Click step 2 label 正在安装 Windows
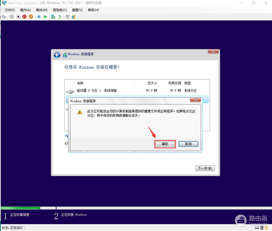 74,215
